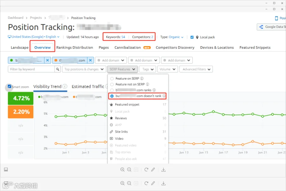Viewport: 286px width, 191px height.
Task: Click the orange 2.20% visibility box
Action: point(21,112)
